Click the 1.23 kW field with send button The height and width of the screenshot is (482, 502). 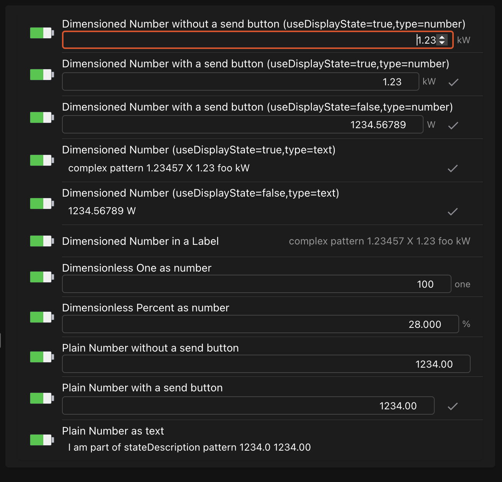pos(240,82)
